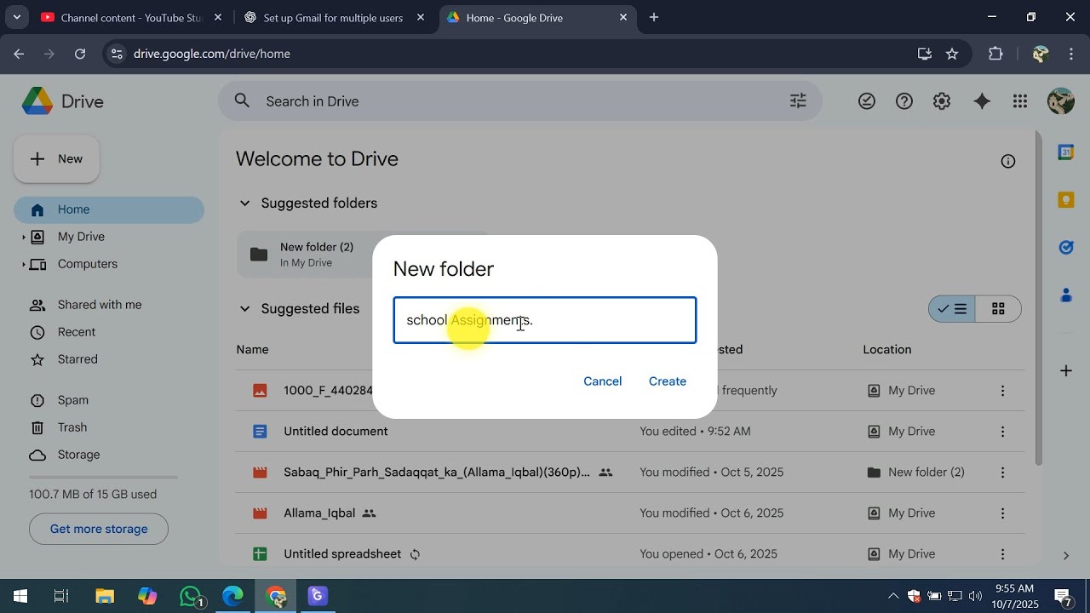Screen dimensions: 1090x613
Task: Expand Computers tree
Action: 23,265
